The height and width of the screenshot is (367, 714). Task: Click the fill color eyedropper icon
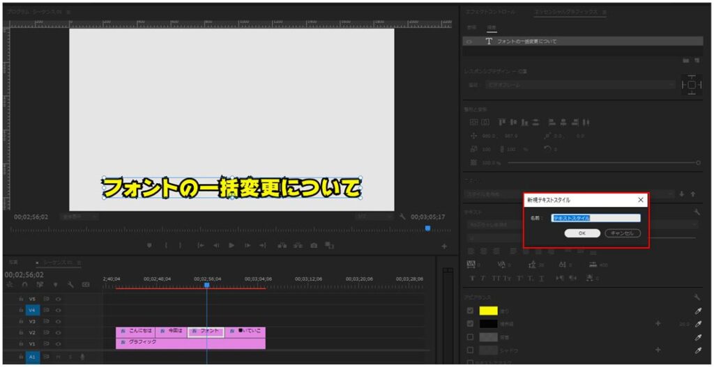tap(698, 311)
